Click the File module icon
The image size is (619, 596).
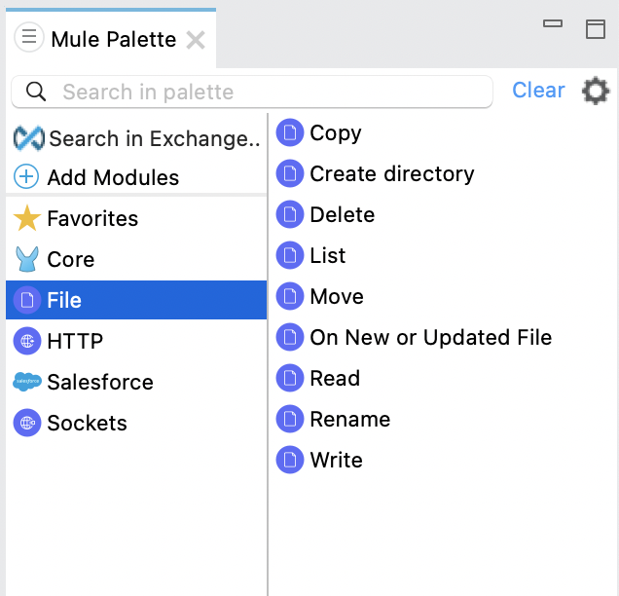(27, 300)
